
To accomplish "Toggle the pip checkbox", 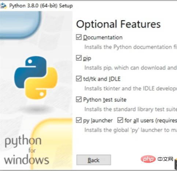I will click(79, 58).
